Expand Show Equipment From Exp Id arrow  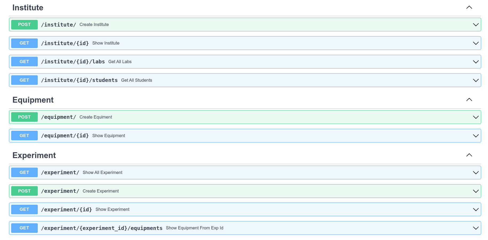476,228
